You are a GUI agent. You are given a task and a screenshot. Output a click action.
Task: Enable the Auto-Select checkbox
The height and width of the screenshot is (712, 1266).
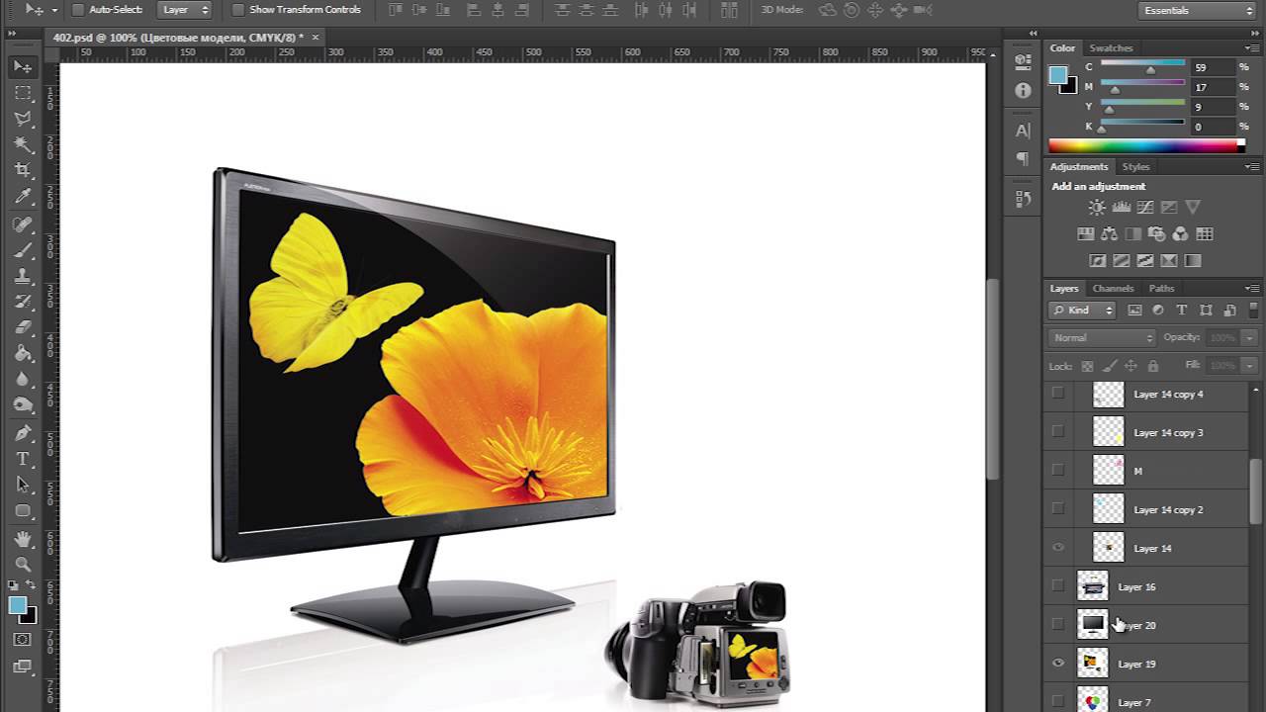coord(78,10)
